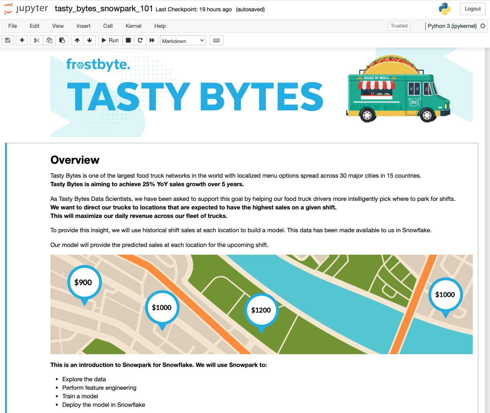Rename notebook title tasty_bytes_snowpark_101
The image size is (490, 413).
coord(104,9)
